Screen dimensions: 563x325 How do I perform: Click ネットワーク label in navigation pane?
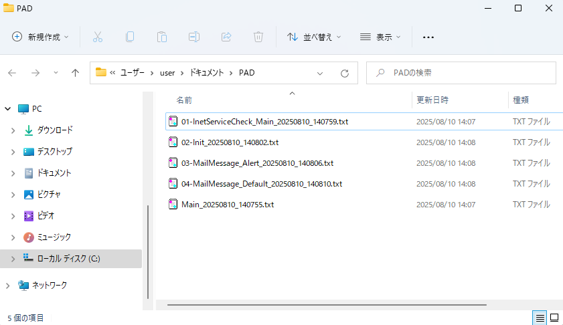point(49,285)
